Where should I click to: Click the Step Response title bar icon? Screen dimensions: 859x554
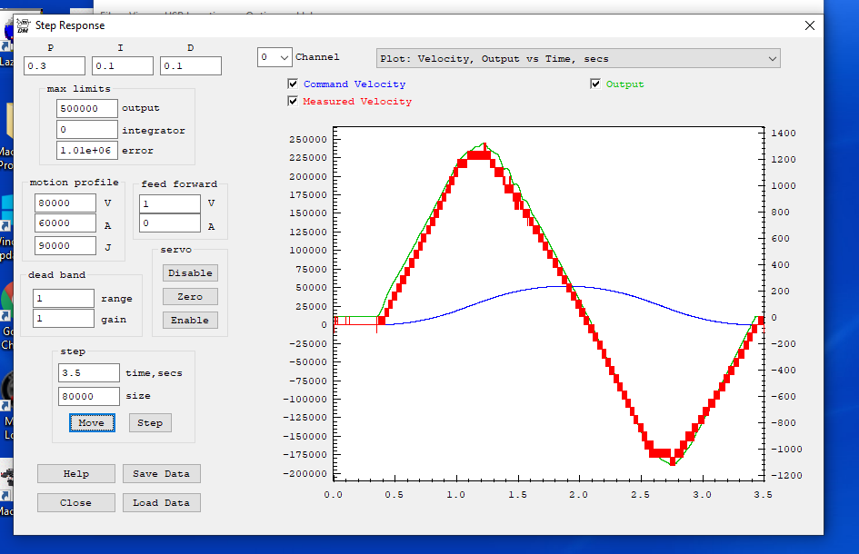coord(24,25)
